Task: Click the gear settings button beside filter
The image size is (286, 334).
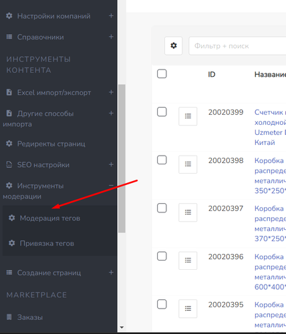Action: [173, 45]
